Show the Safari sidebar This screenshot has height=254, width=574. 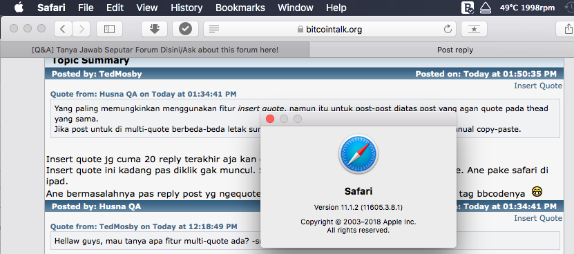109,29
